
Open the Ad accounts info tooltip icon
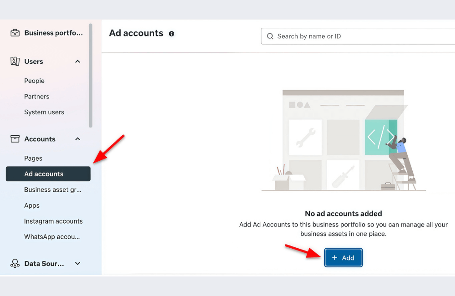[172, 33]
